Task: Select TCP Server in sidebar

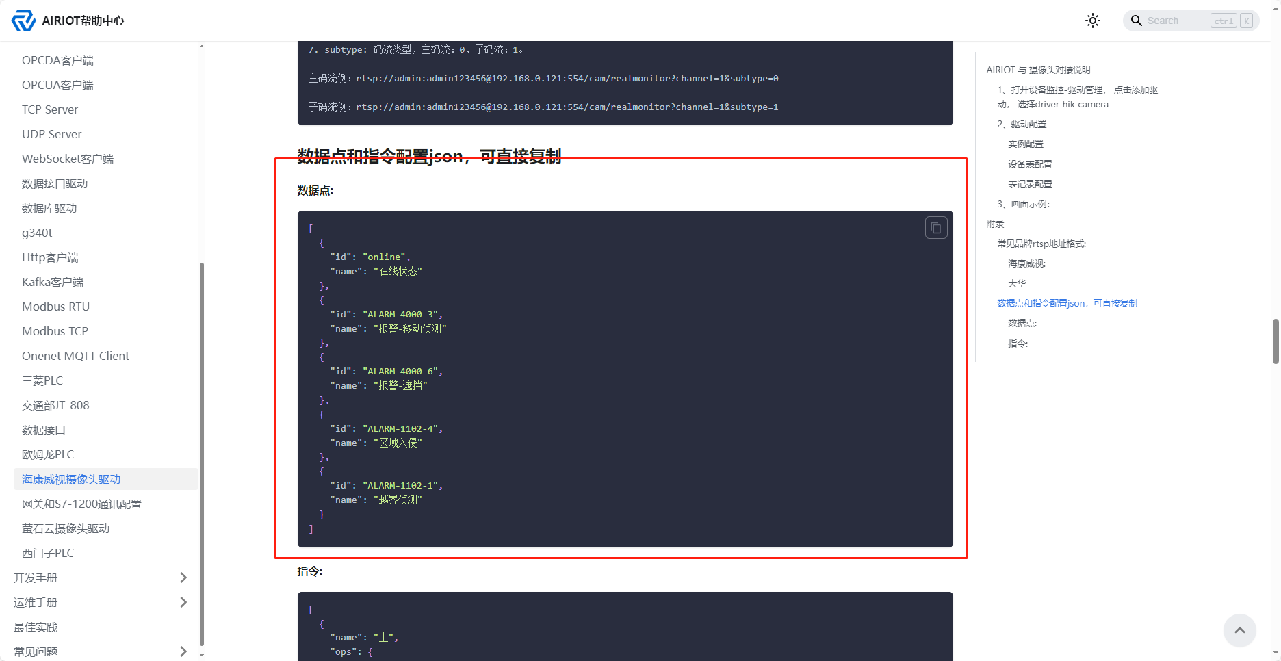Action: click(x=50, y=109)
